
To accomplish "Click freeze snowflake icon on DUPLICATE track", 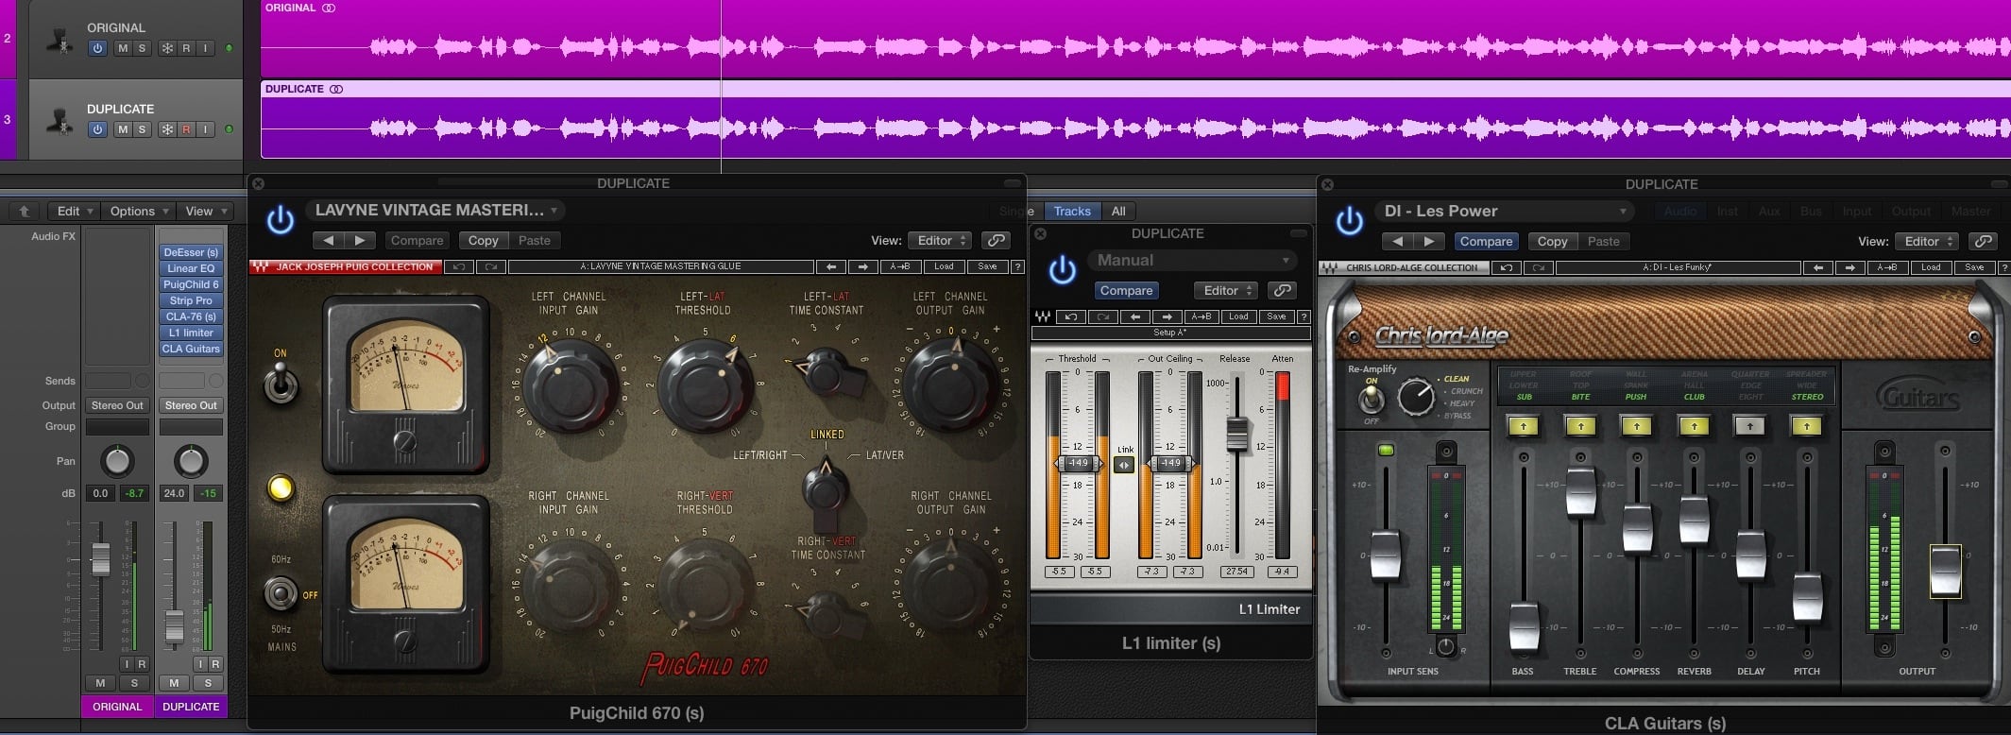I will 167,129.
